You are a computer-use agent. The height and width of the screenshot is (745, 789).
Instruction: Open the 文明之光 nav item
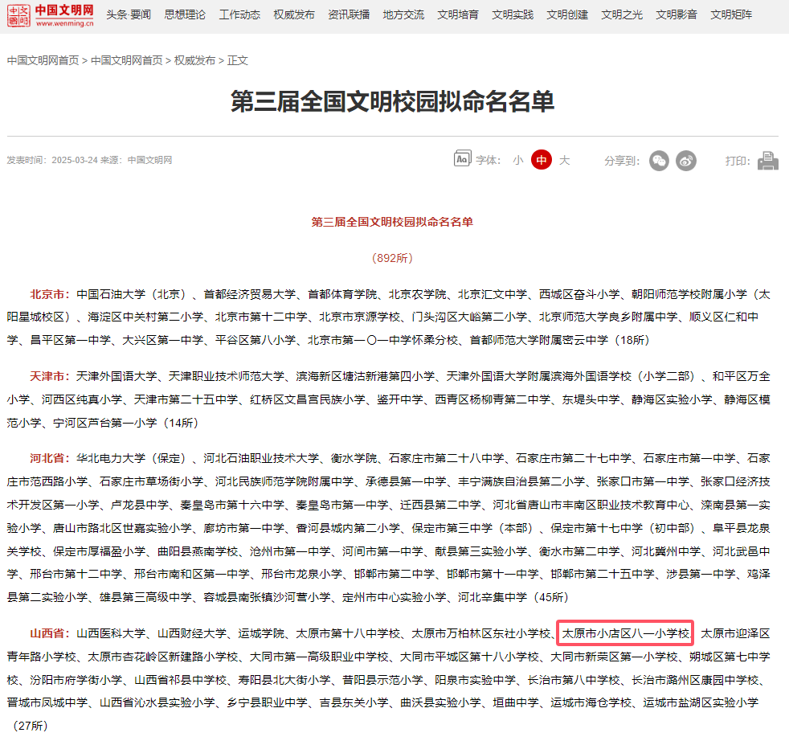coord(622,14)
